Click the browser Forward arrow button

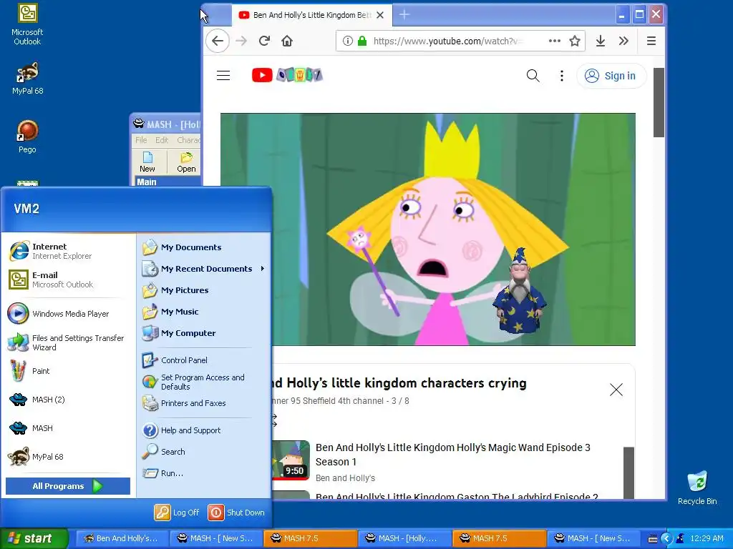(241, 41)
